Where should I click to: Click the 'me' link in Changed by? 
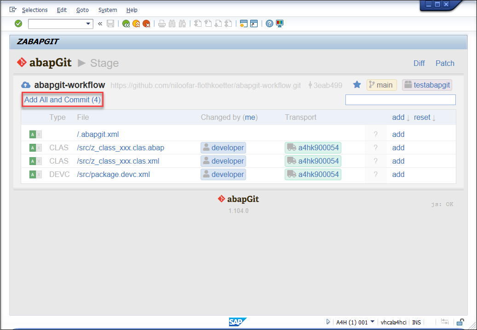[250, 118]
